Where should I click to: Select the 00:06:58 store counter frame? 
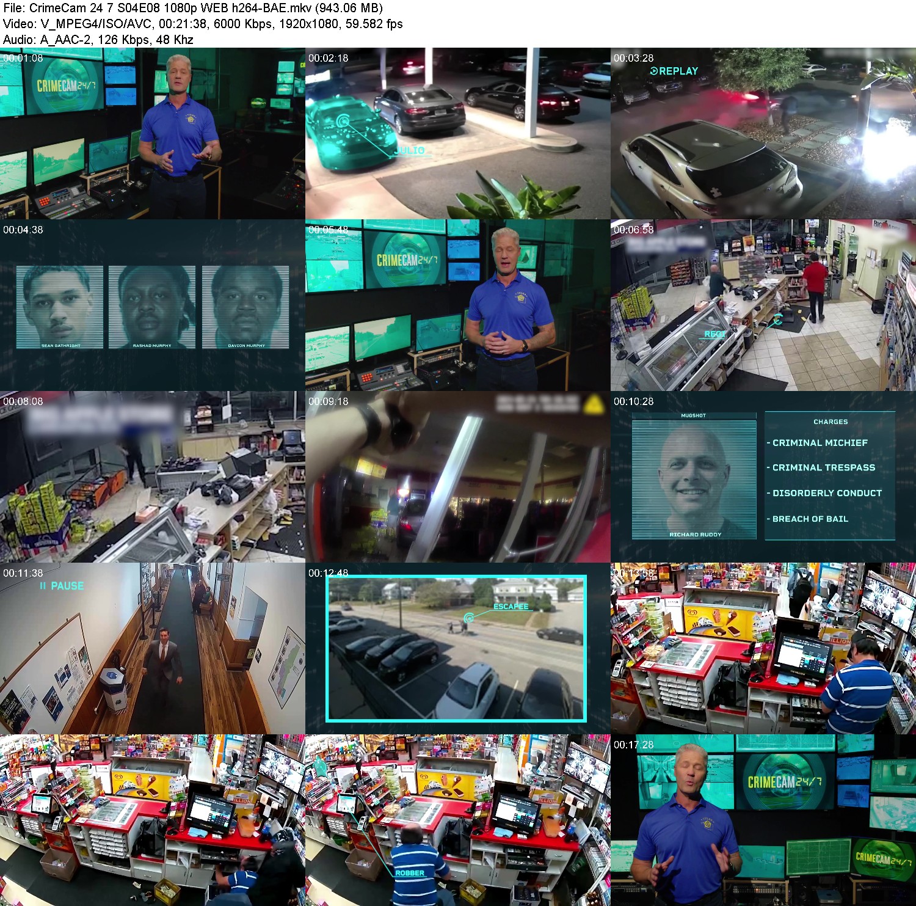point(763,305)
